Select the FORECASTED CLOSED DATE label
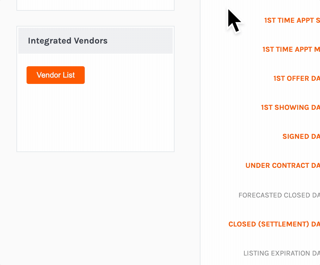 point(278,195)
